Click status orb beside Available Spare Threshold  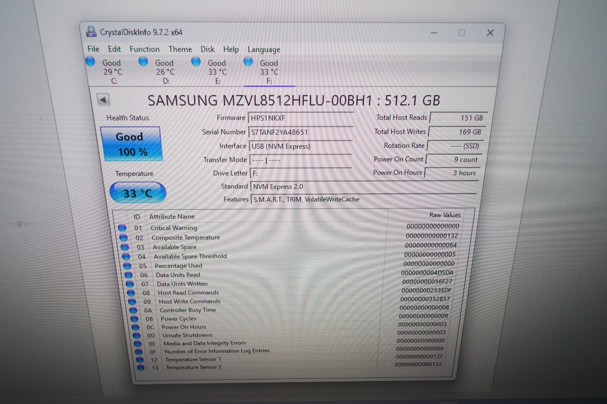click(x=126, y=257)
